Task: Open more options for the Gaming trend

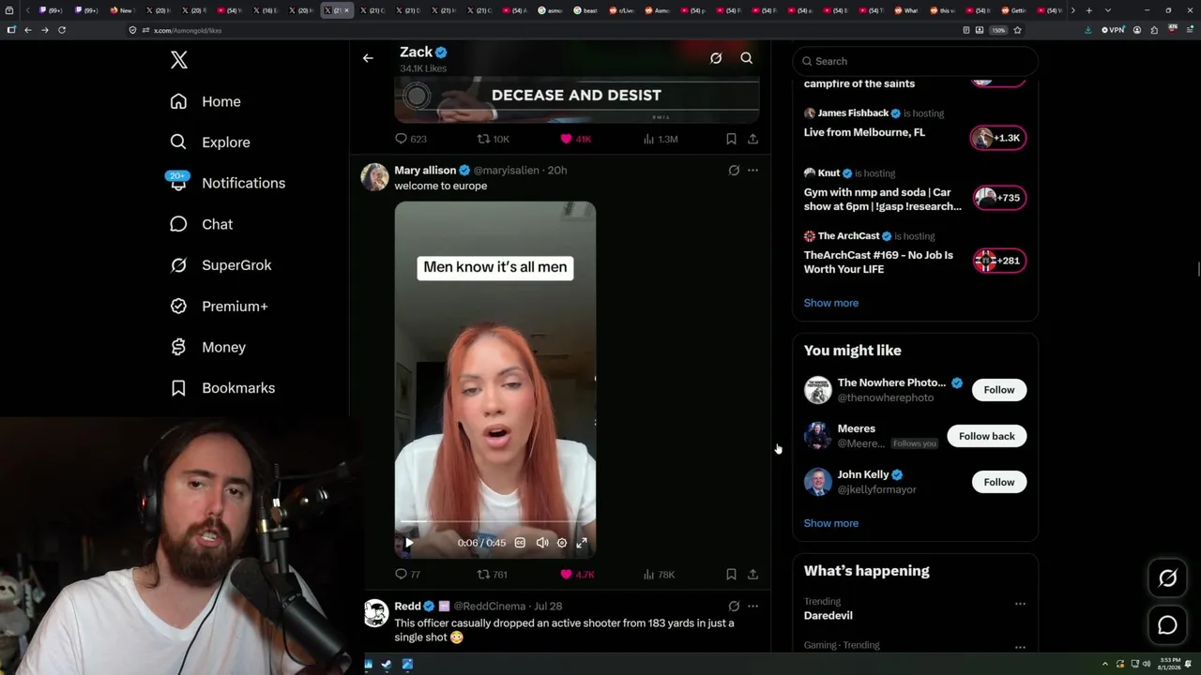Action: 1020,647
